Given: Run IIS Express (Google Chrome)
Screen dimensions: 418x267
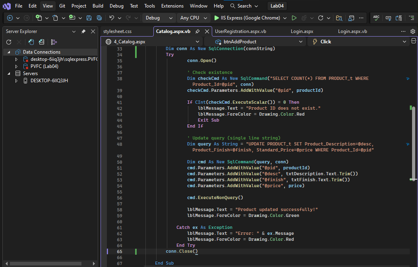Looking at the screenshot, I should click(247, 18).
